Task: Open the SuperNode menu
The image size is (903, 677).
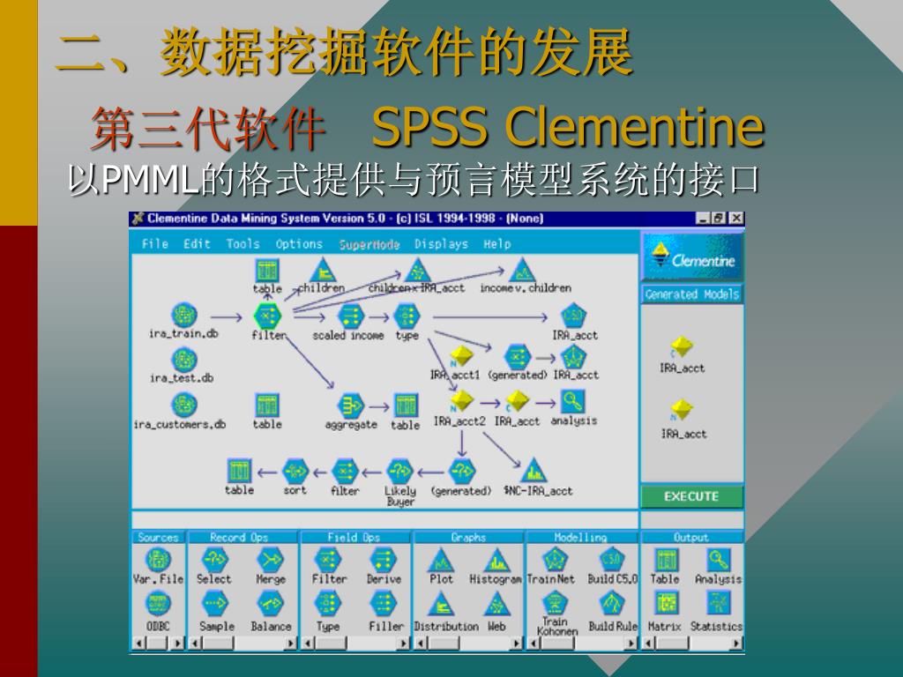Action: 369,244
